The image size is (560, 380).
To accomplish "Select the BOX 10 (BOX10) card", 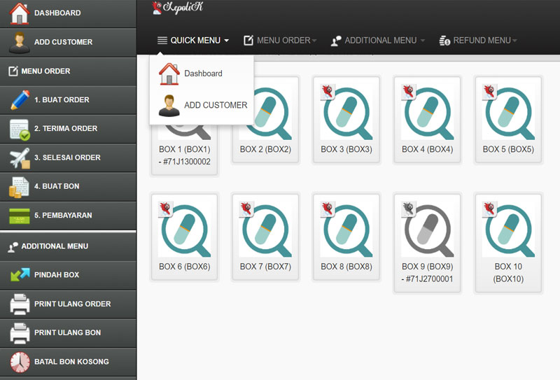I will click(x=508, y=243).
